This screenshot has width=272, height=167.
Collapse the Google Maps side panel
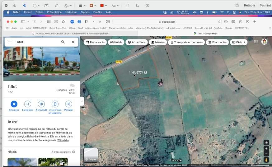[82, 101]
